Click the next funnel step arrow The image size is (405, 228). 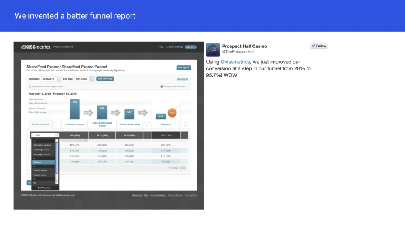click(147, 125)
